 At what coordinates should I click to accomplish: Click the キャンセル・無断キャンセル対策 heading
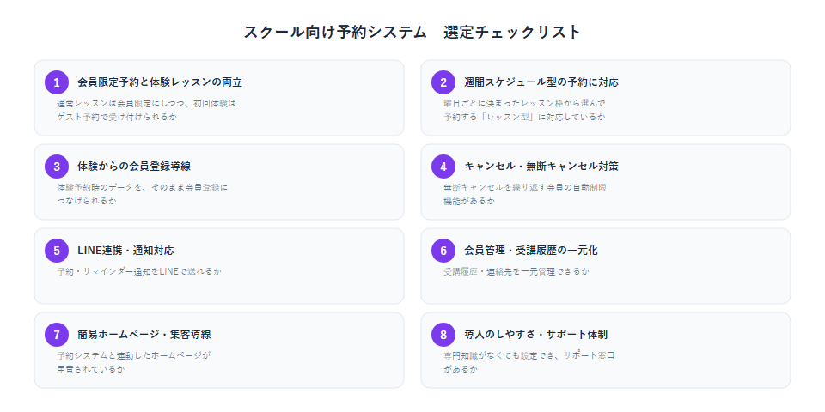click(x=541, y=167)
